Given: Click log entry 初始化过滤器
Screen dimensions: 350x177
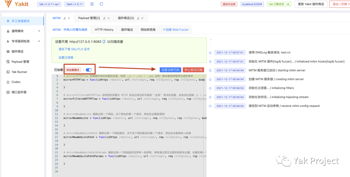Looking at the screenshot, I should point(271,88).
